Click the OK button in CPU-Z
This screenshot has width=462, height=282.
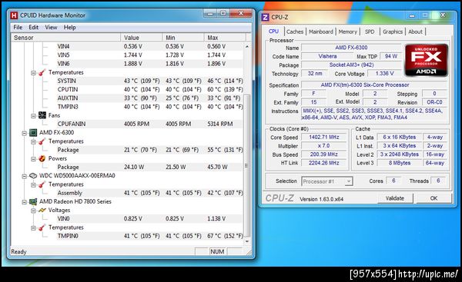click(434, 198)
